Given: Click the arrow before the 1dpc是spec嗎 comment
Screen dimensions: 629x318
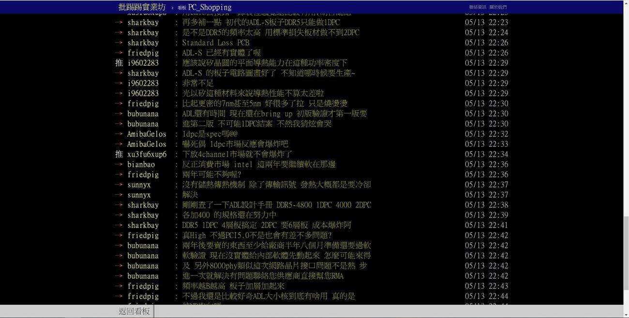Looking at the screenshot, I should click(x=119, y=134).
